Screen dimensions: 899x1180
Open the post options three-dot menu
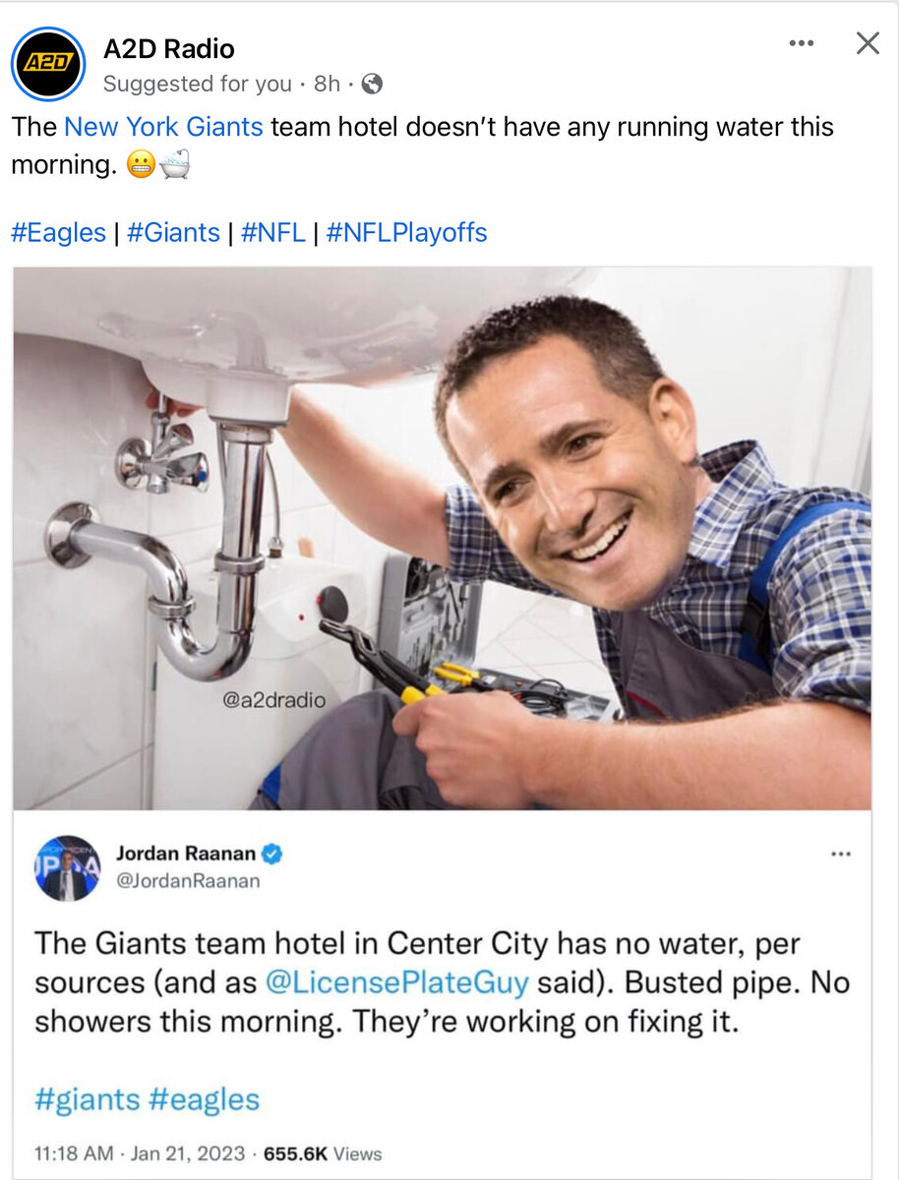click(802, 43)
